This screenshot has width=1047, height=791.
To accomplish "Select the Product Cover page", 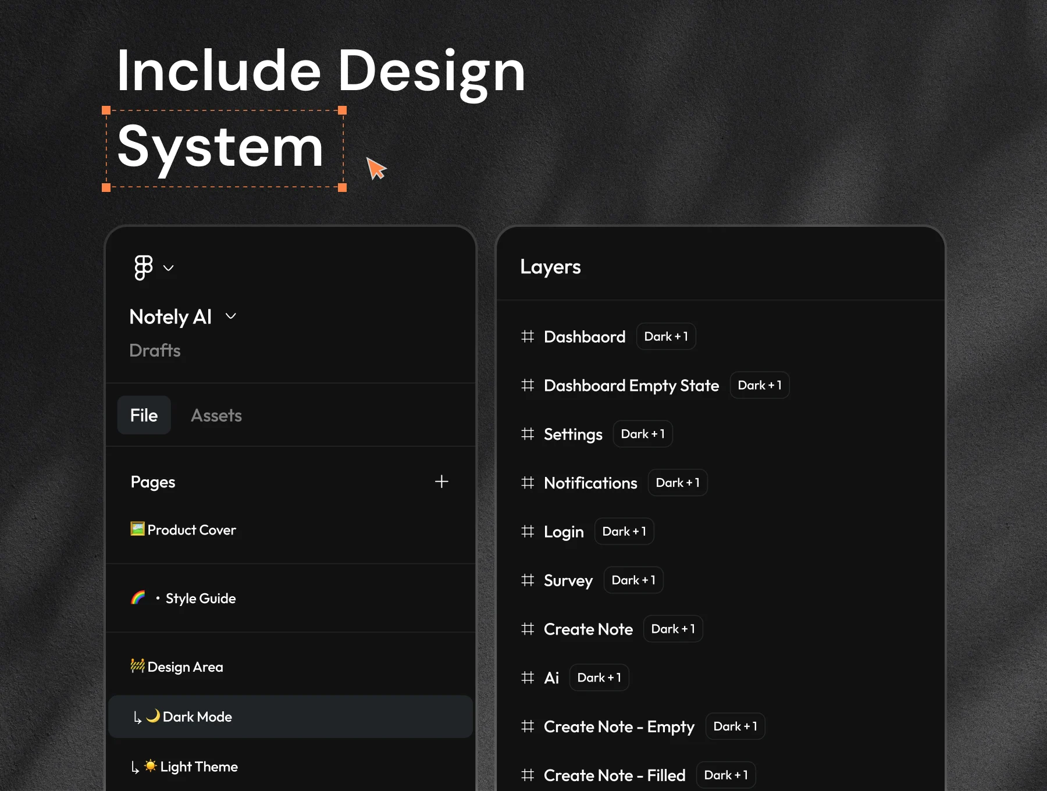I will pos(191,530).
